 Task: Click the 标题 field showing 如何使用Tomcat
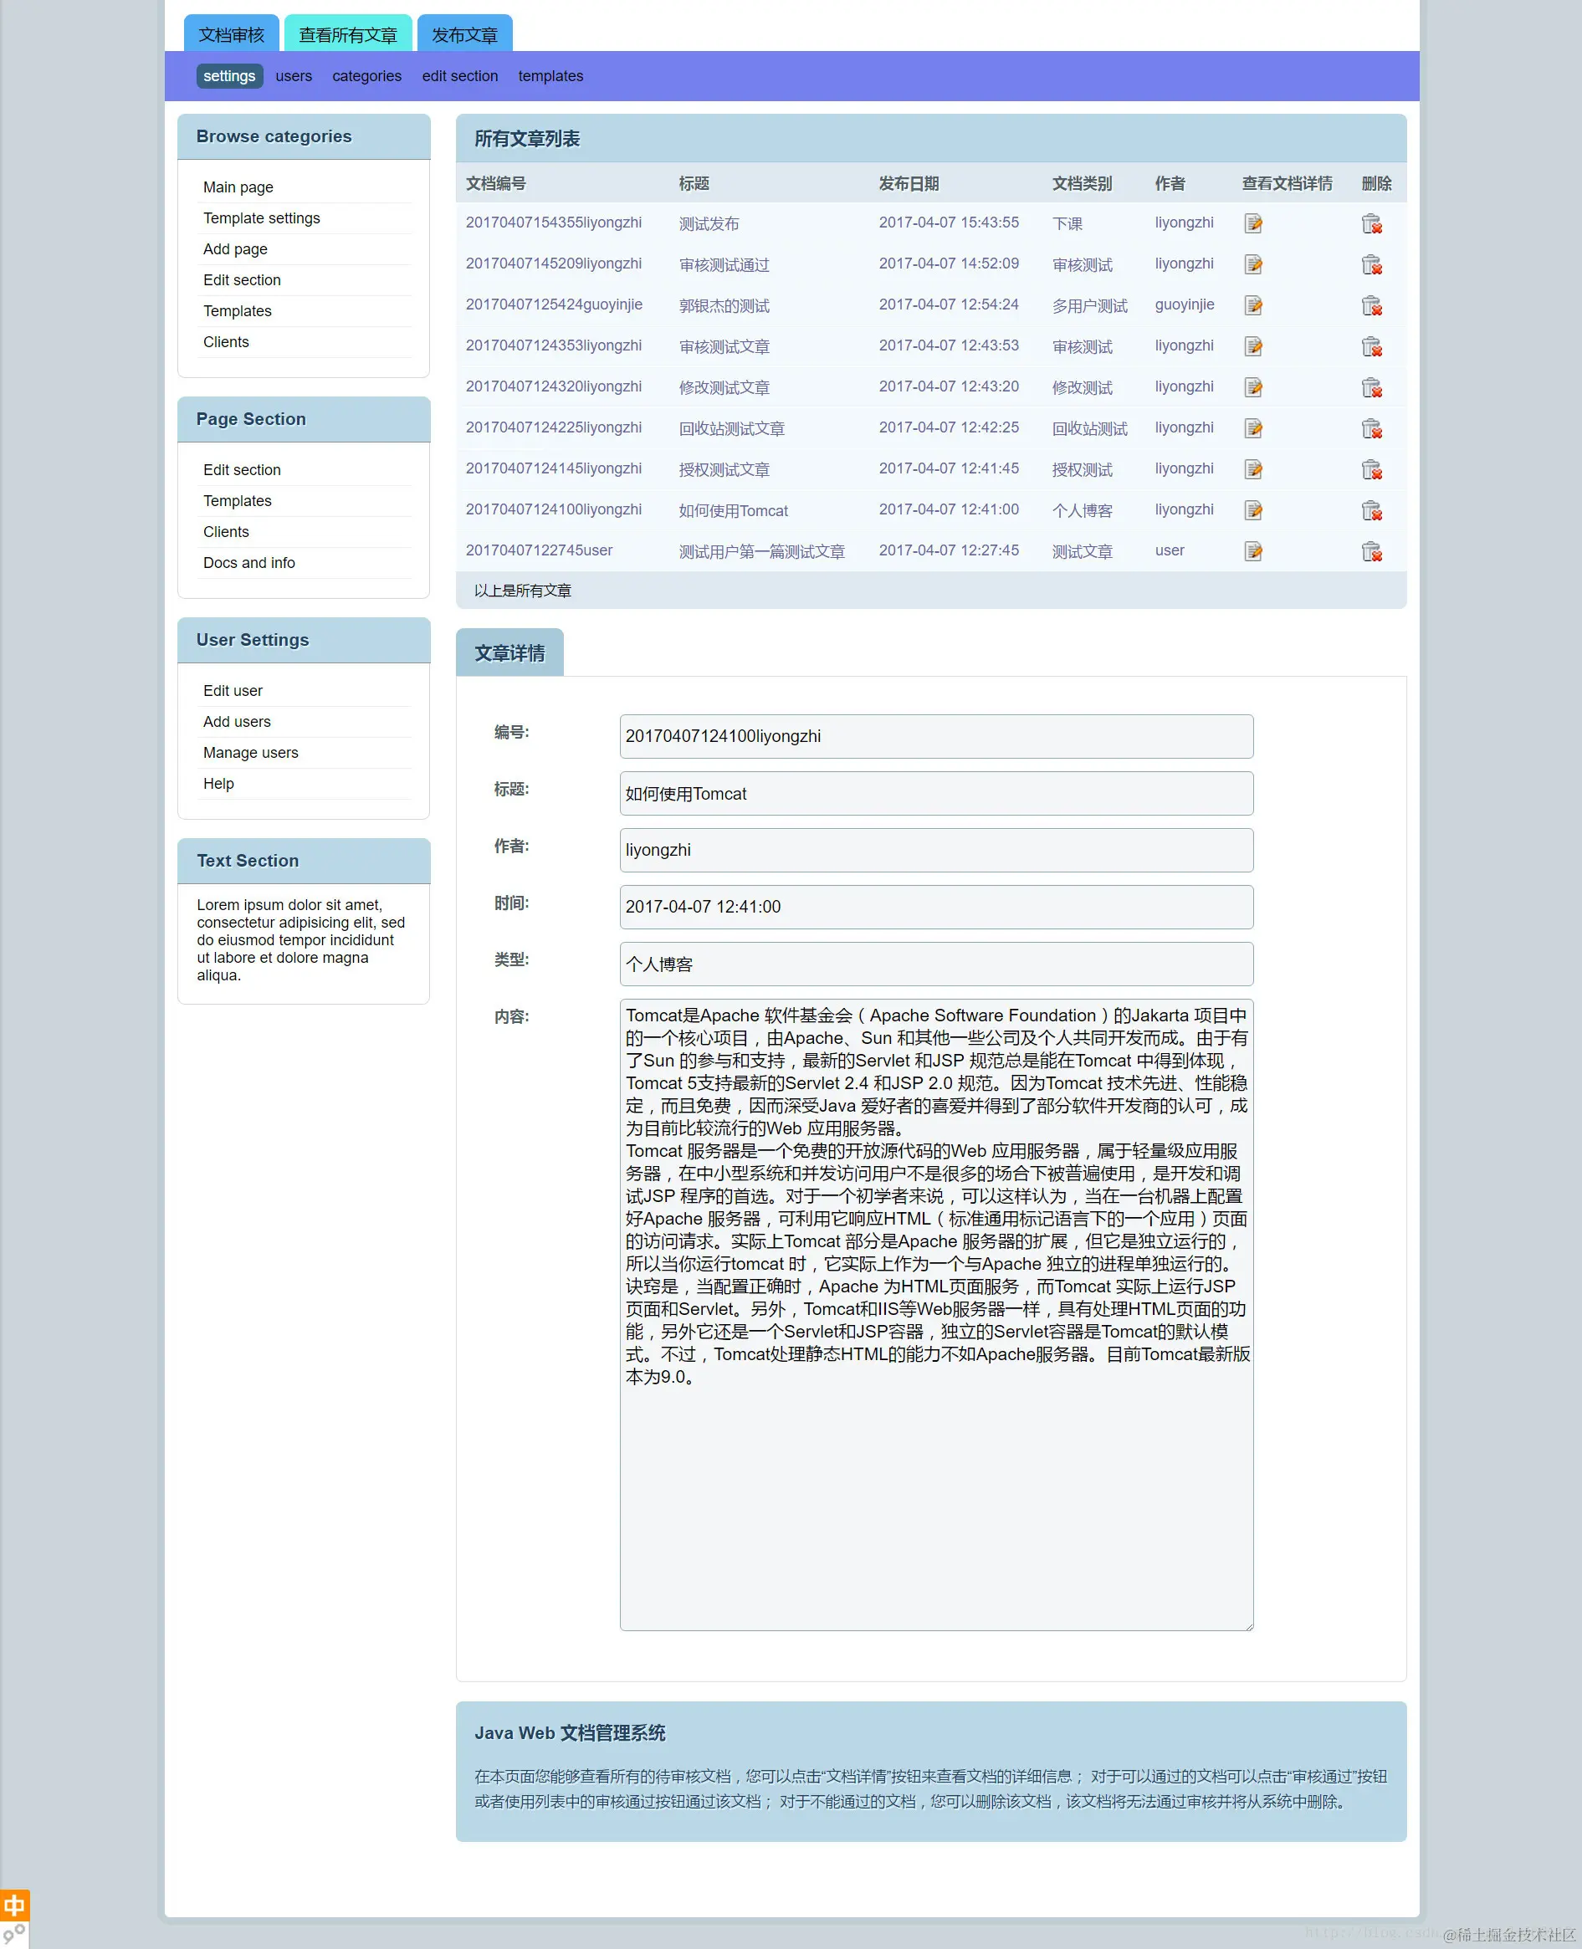[x=936, y=794]
